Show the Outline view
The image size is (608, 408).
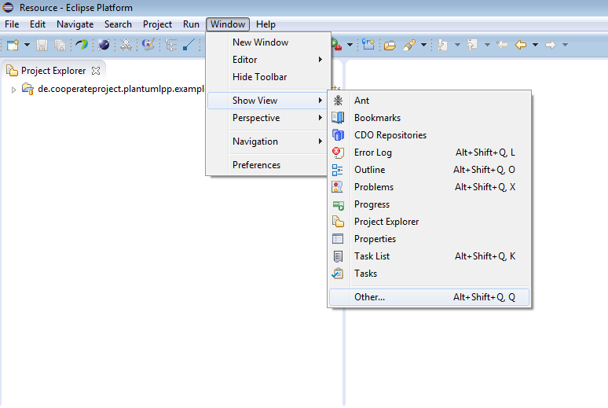[369, 170]
